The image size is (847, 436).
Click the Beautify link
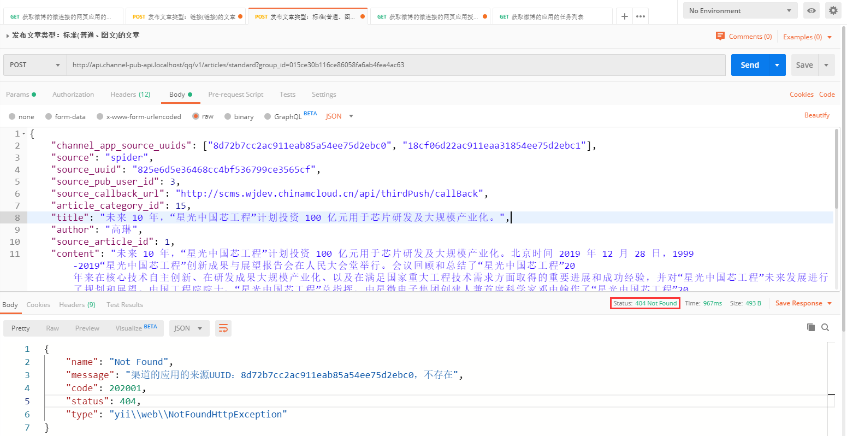pos(816,115)
